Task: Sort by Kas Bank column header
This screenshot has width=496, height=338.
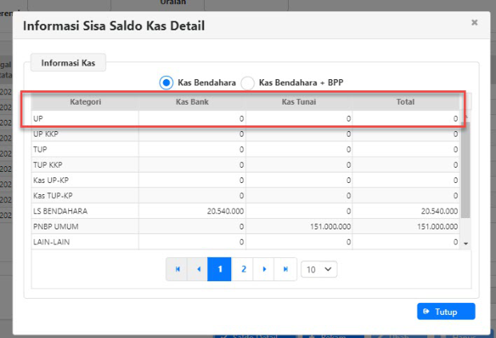Action: pos(192,102)
